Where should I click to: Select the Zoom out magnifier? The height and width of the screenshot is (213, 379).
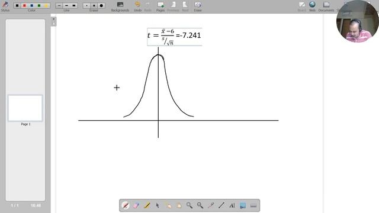tap(200, 205)
